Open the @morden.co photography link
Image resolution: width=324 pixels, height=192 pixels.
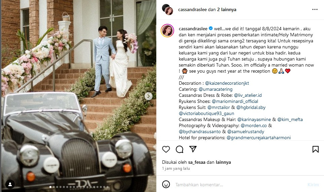(x=254, y=125)
